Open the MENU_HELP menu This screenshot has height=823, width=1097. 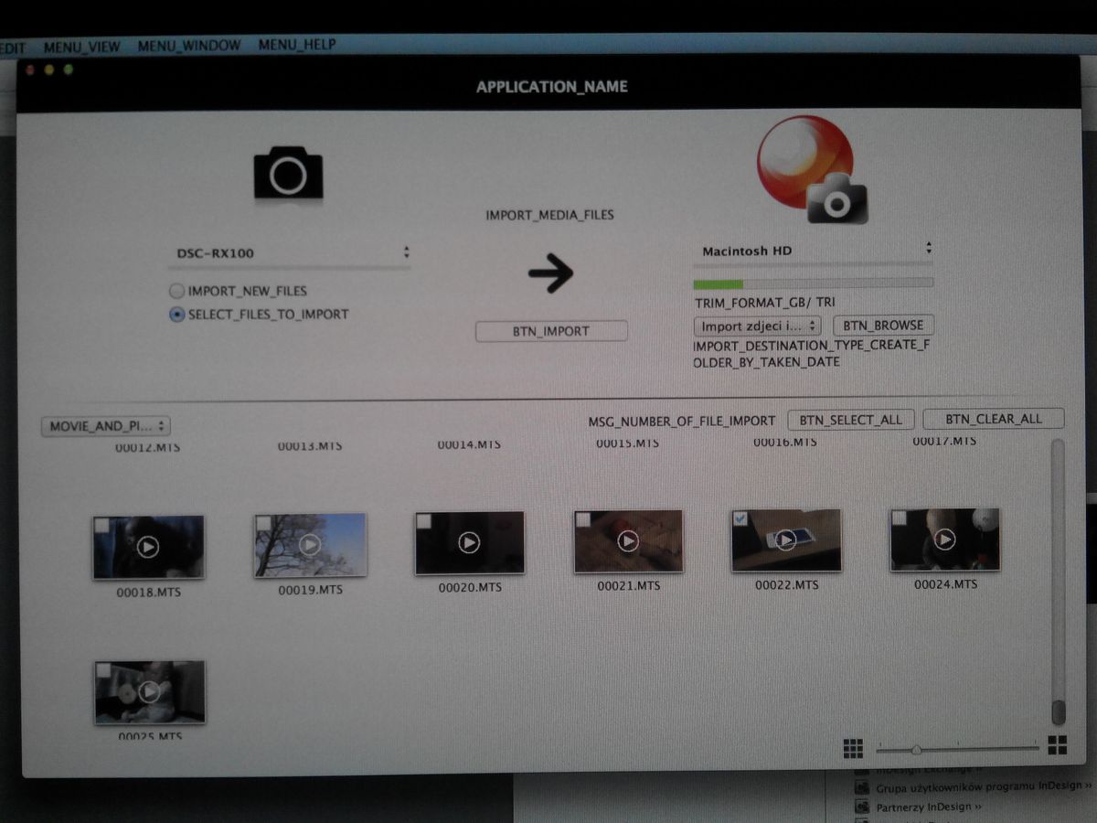[x=297, y=45]
